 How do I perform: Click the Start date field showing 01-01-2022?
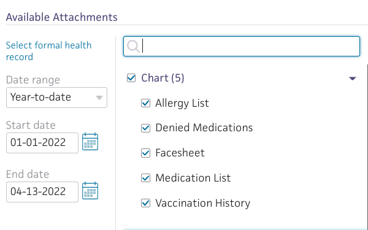[42, 143]
